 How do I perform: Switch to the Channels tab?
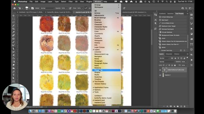169,54
